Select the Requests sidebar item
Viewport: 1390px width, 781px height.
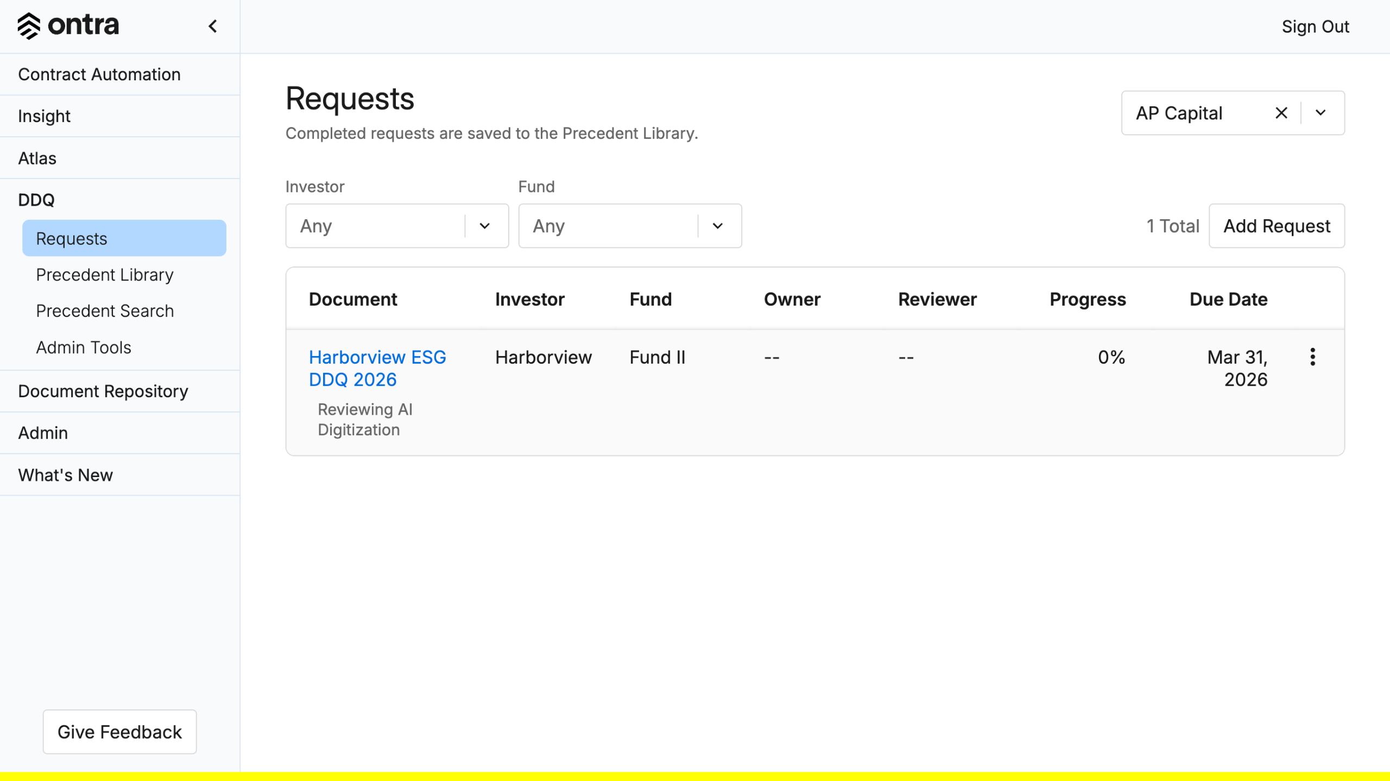coord(124,238)
